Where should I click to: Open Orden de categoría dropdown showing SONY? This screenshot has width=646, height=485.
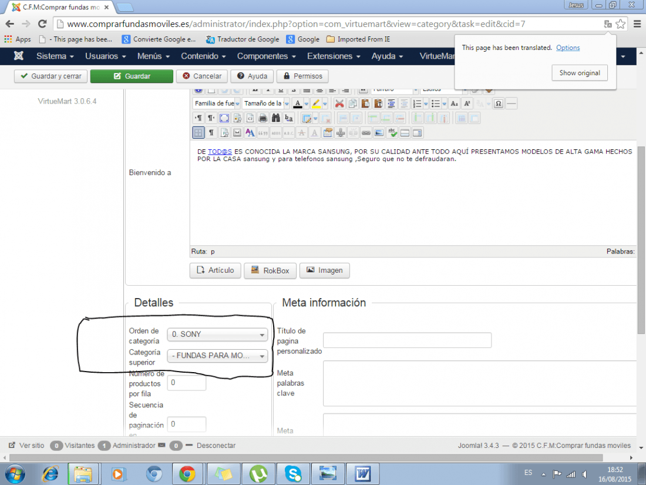[x=217, y=335]
